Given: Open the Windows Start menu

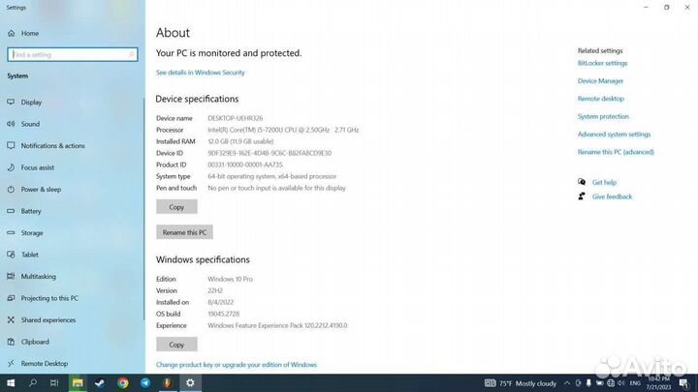Looking at the screenshot, I should pyautogui.click(x=11, y=383).
